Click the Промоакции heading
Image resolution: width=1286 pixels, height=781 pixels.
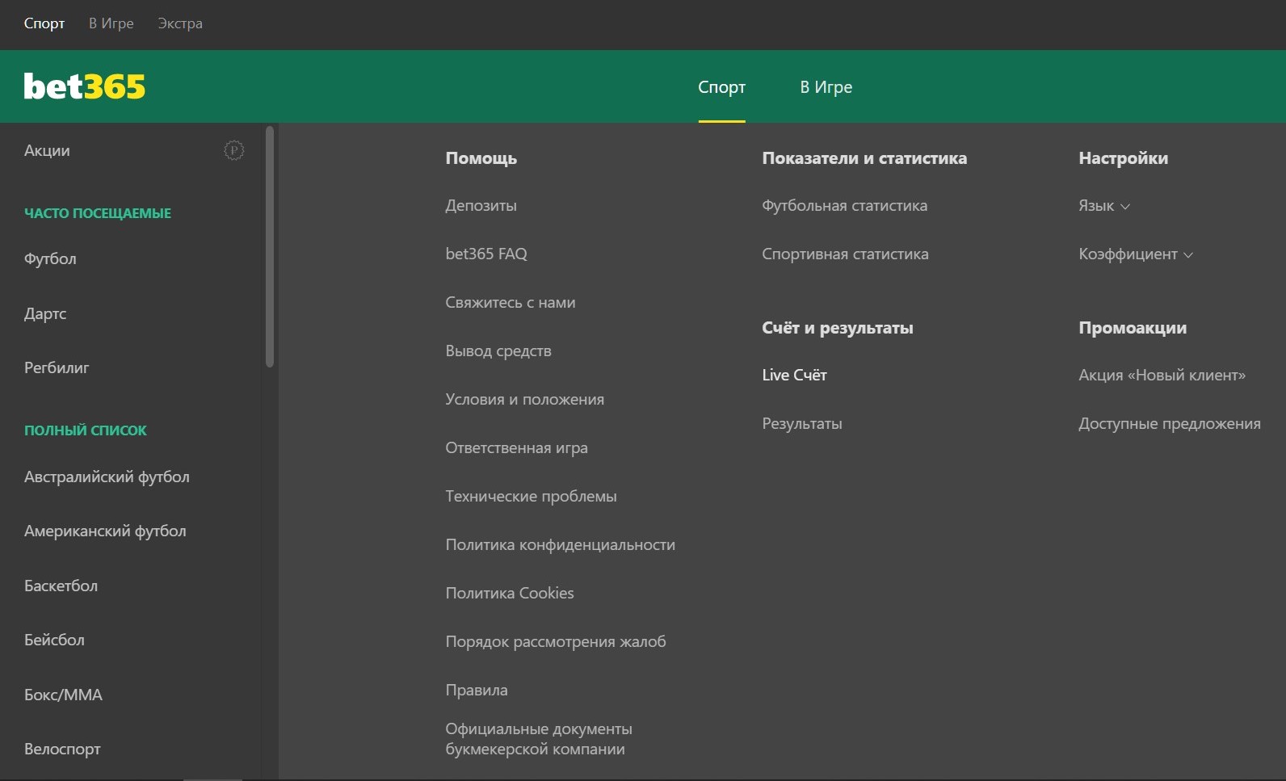[1133, 328]
